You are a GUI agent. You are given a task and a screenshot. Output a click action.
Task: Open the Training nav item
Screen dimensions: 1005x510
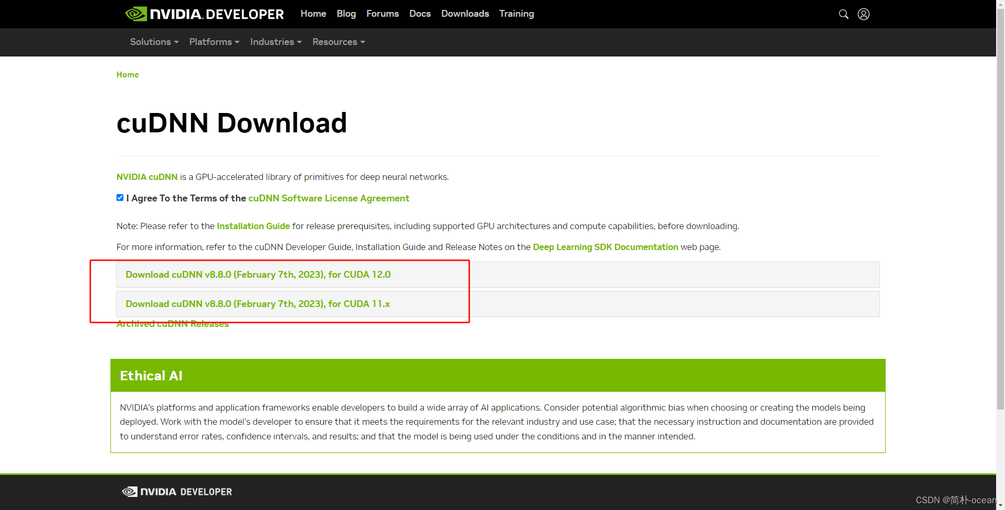point(517,14)
